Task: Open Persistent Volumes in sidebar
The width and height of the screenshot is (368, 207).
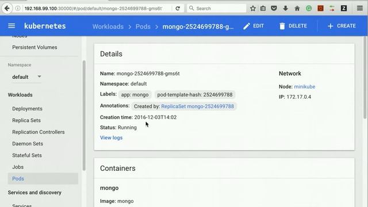Action: click(34, 47)
